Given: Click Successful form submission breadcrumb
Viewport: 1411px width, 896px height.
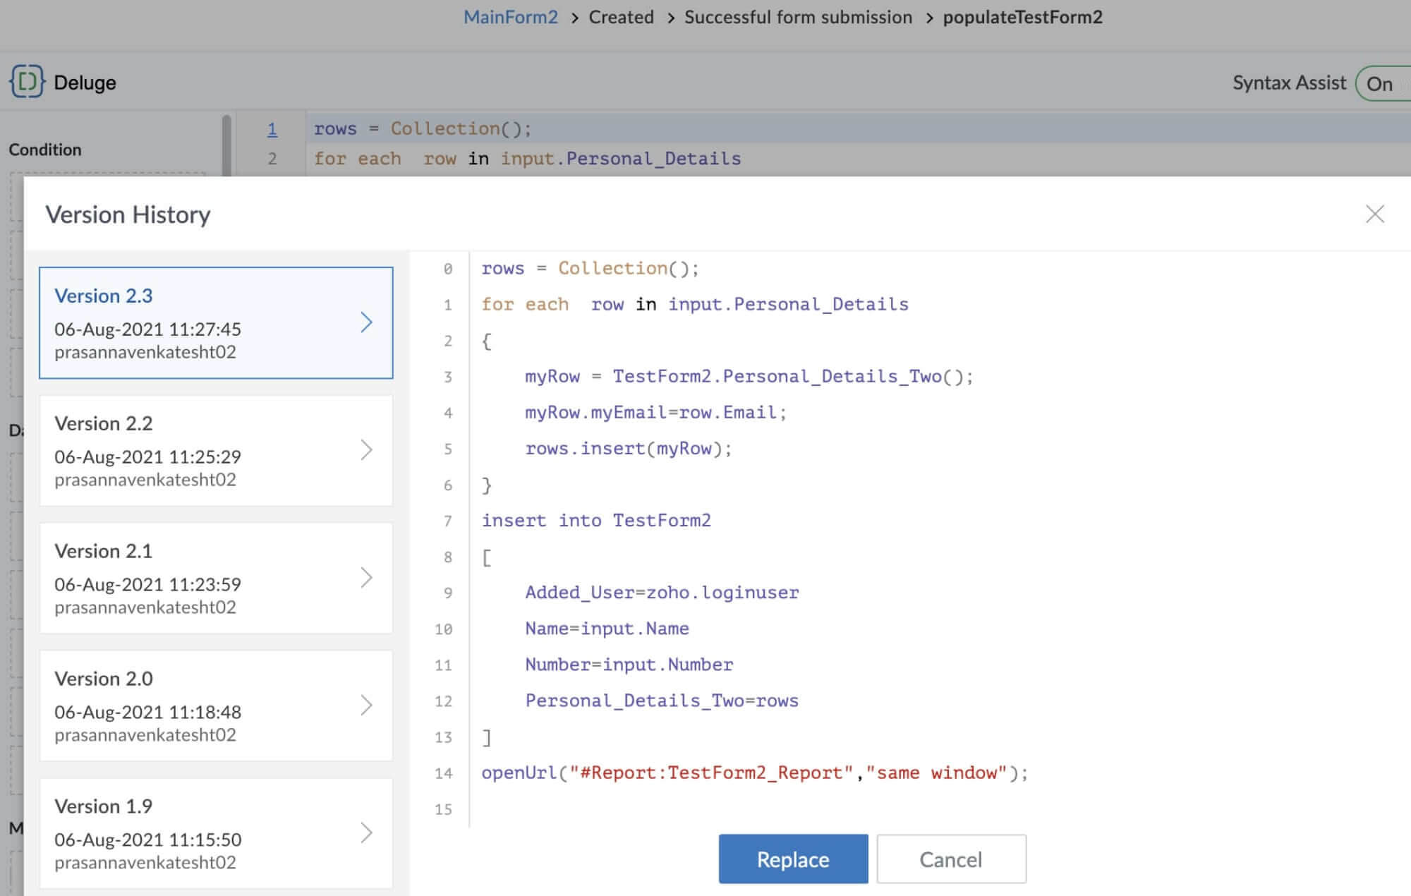Looking at the screenshot, I should [x=798, y=17].
